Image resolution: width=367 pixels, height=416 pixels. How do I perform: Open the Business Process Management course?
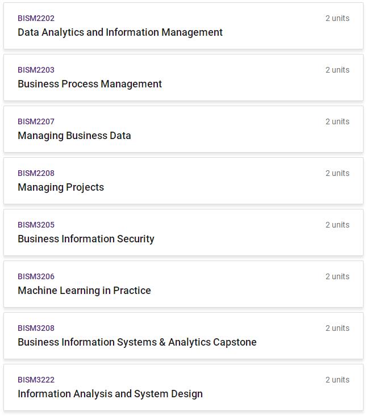[x=90, y=84]
